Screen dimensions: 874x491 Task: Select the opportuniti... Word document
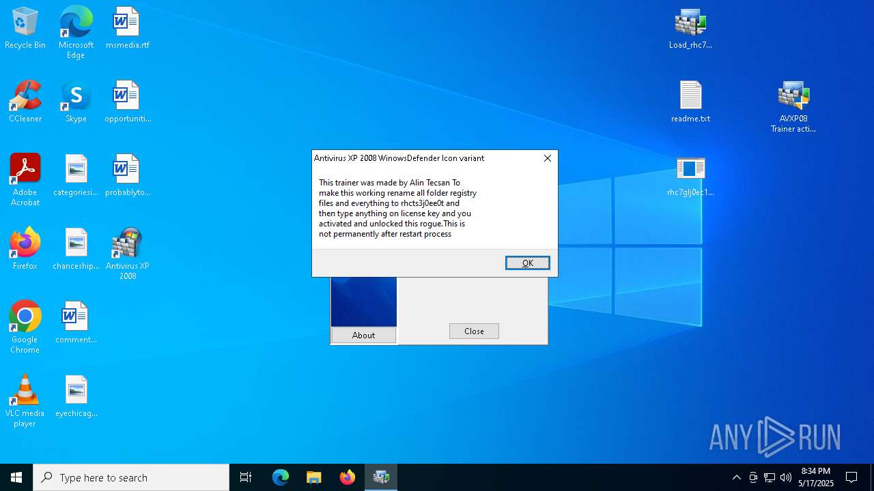pos(127,102)
